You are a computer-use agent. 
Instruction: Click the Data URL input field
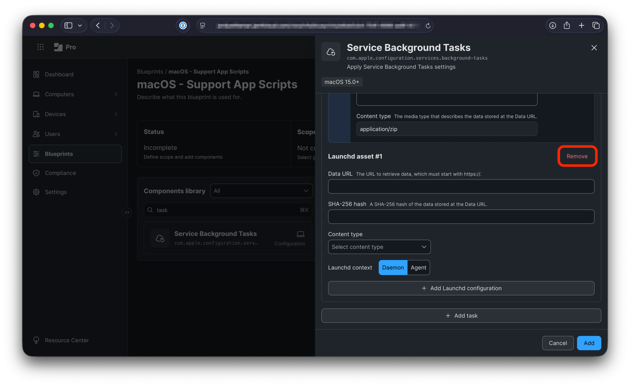tap(461, 187)
